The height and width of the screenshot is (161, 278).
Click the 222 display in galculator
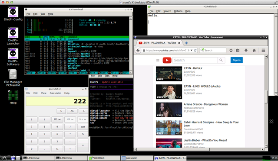(x=57, y=101)
